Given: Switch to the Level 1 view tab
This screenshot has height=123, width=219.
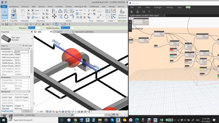Looking at the screenshot, I should pos(59,32).
